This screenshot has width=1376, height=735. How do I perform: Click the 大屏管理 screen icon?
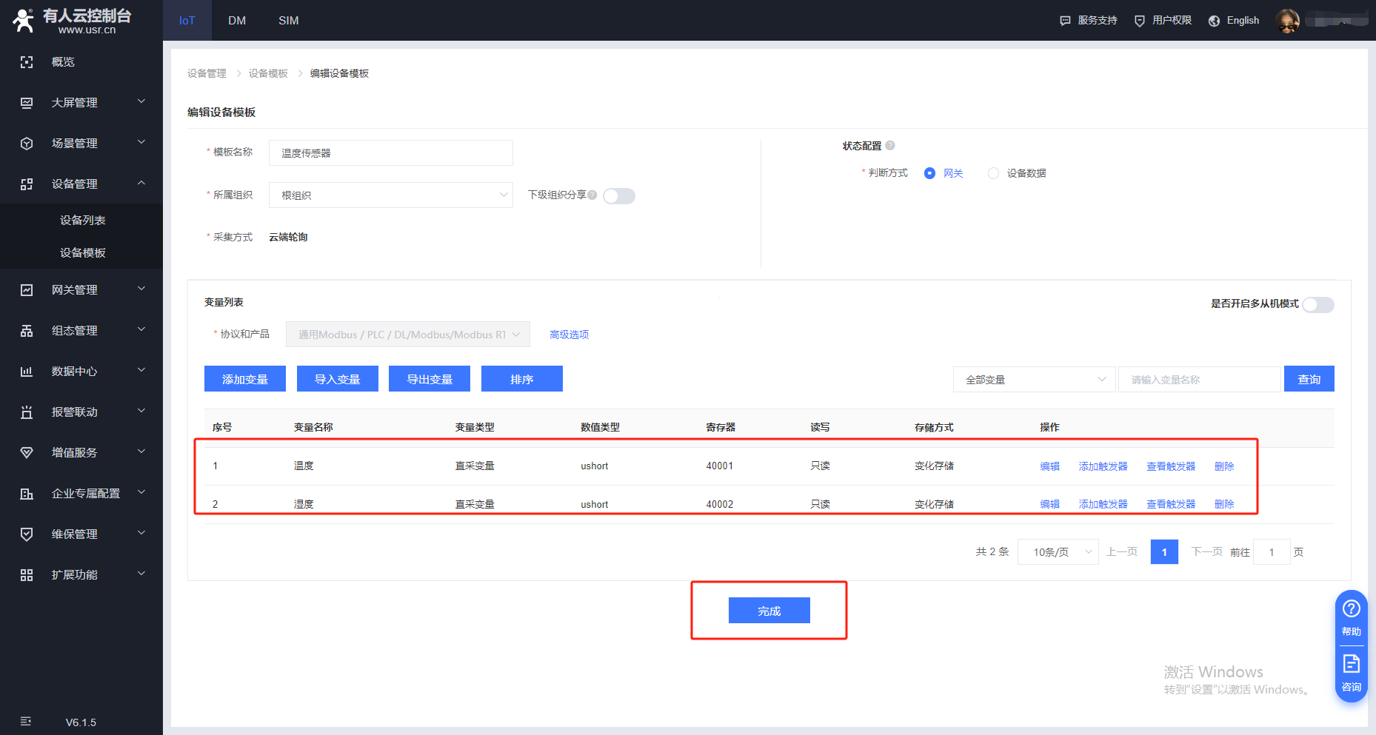[27, 103]
